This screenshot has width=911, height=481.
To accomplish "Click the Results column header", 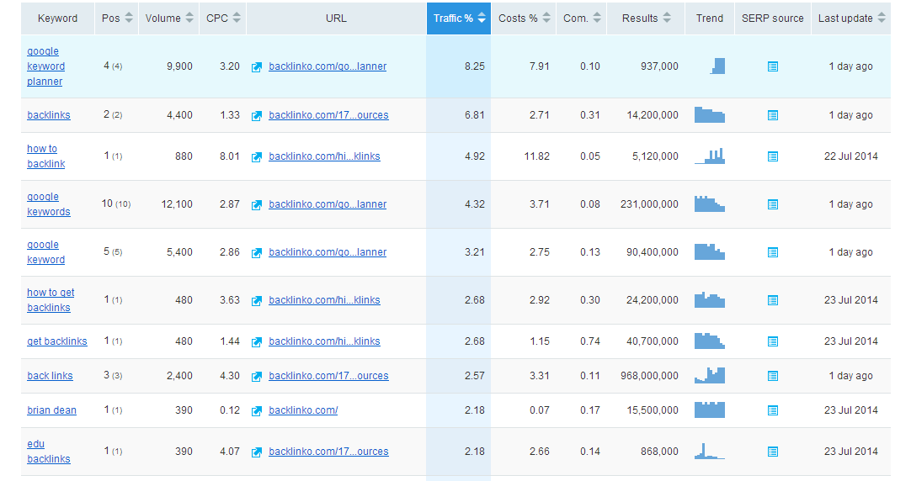I will (646, 18).
